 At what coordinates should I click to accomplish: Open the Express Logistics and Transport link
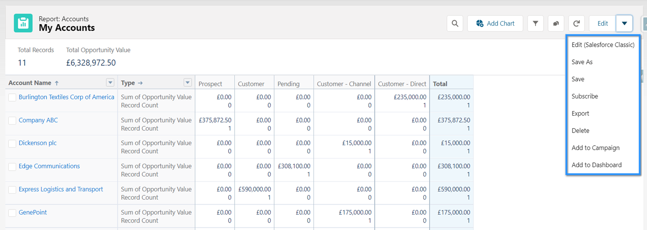[61, 189]
